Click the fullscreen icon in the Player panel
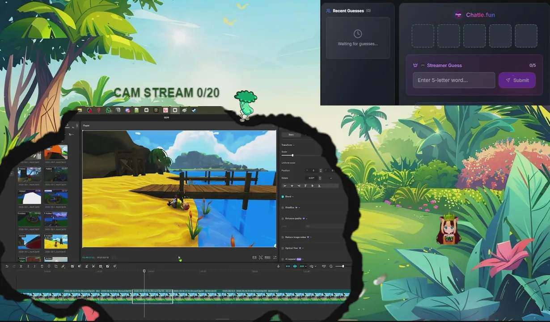550x322 pixels. coord(275,258)
